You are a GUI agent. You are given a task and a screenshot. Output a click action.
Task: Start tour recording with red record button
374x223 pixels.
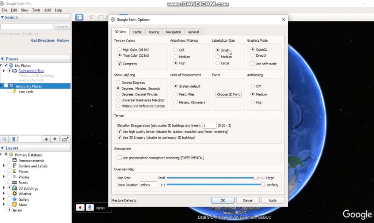pyautogui.click(x=80, y=208)
